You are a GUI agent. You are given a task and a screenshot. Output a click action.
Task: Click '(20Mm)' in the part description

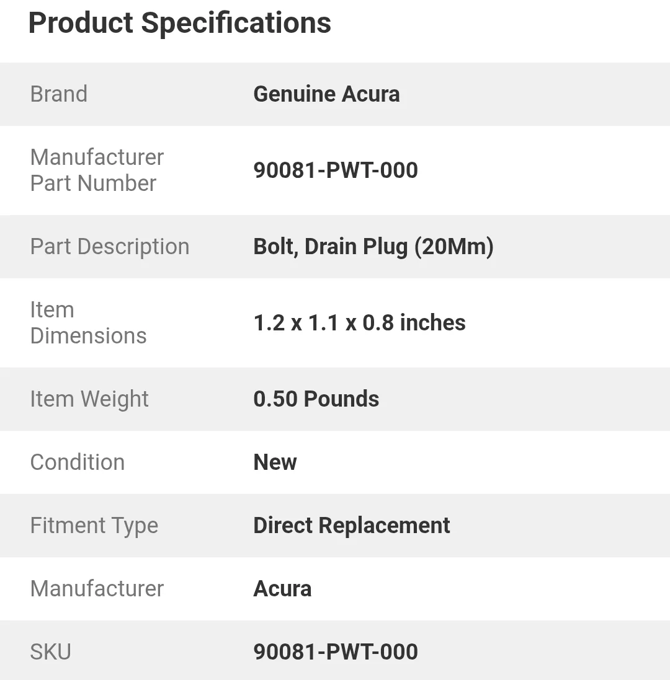tap(453, 247)
